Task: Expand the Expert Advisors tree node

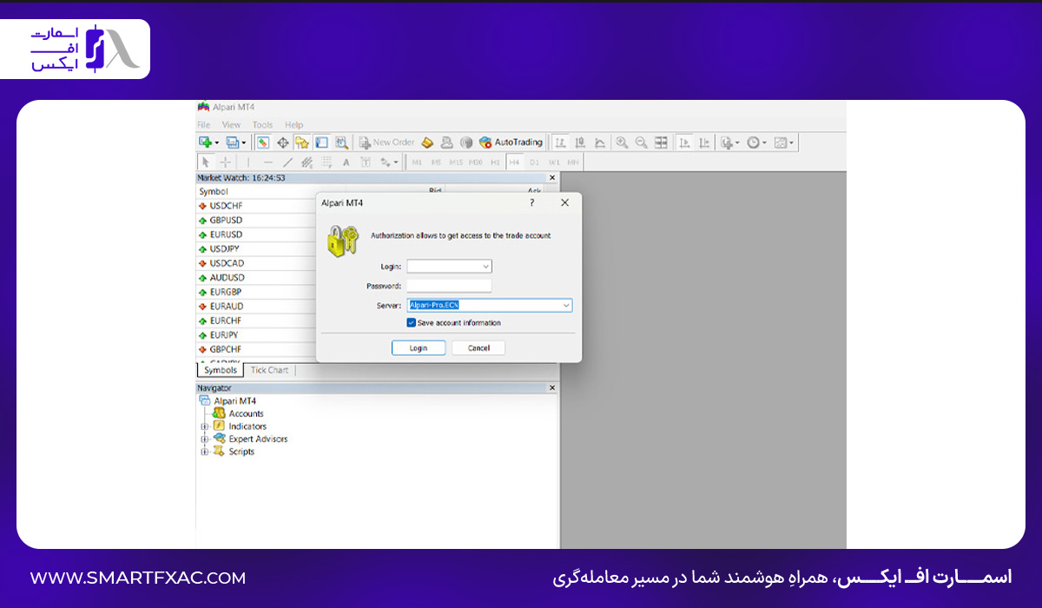Action: point(205,439)
